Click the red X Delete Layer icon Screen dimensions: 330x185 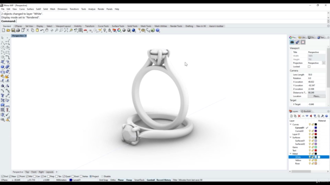[299, 116]
